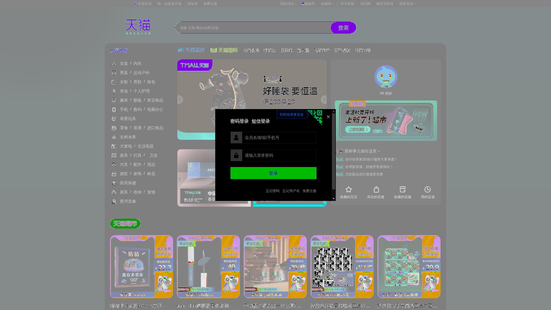Click the green 登录 button

tap(273, 173)
